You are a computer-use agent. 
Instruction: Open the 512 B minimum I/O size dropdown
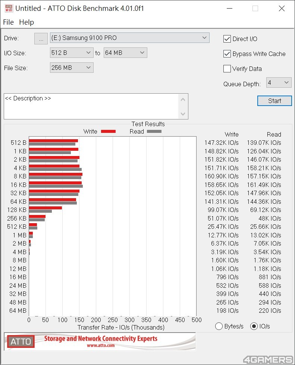pyautogui.click(x=72, y=53)
